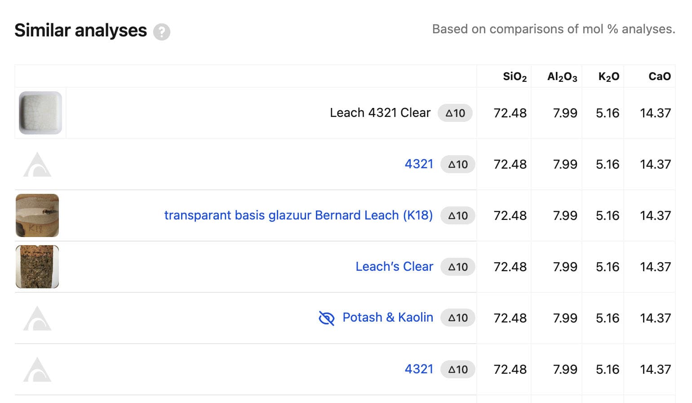Click the Δ10 cone badge beside Leach's Clear
692x403 pixels.
point(458,267)
